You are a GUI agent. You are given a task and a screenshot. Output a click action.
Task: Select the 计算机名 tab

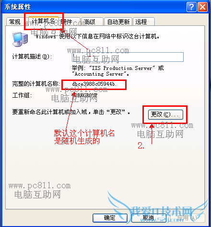[44, 21]
